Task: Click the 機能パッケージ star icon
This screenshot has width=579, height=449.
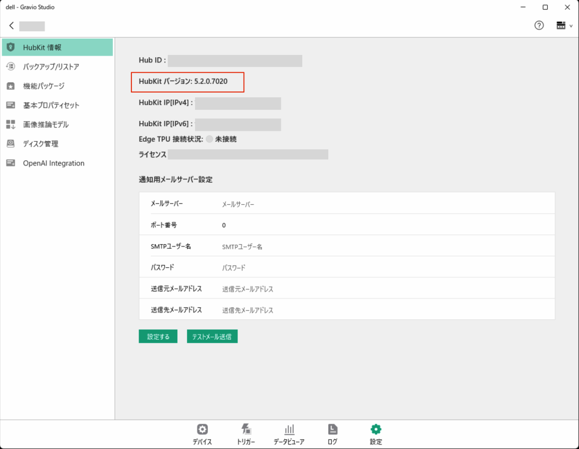Action: [x=10, y=86]
